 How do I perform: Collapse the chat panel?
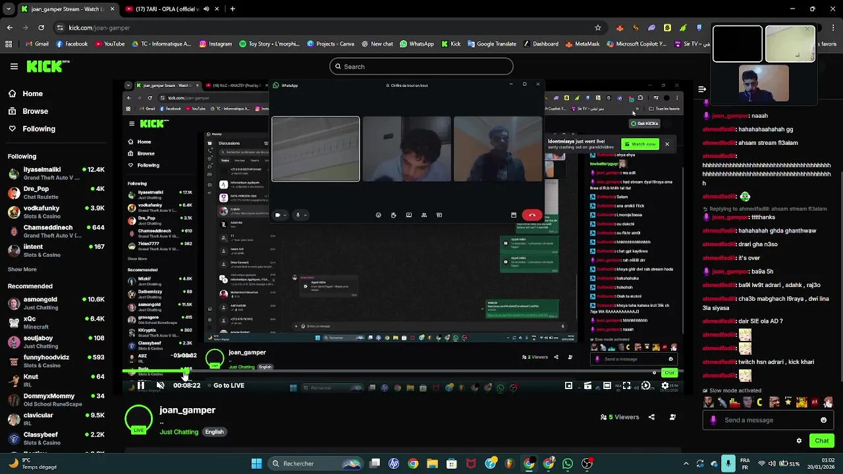click(702, 89)
